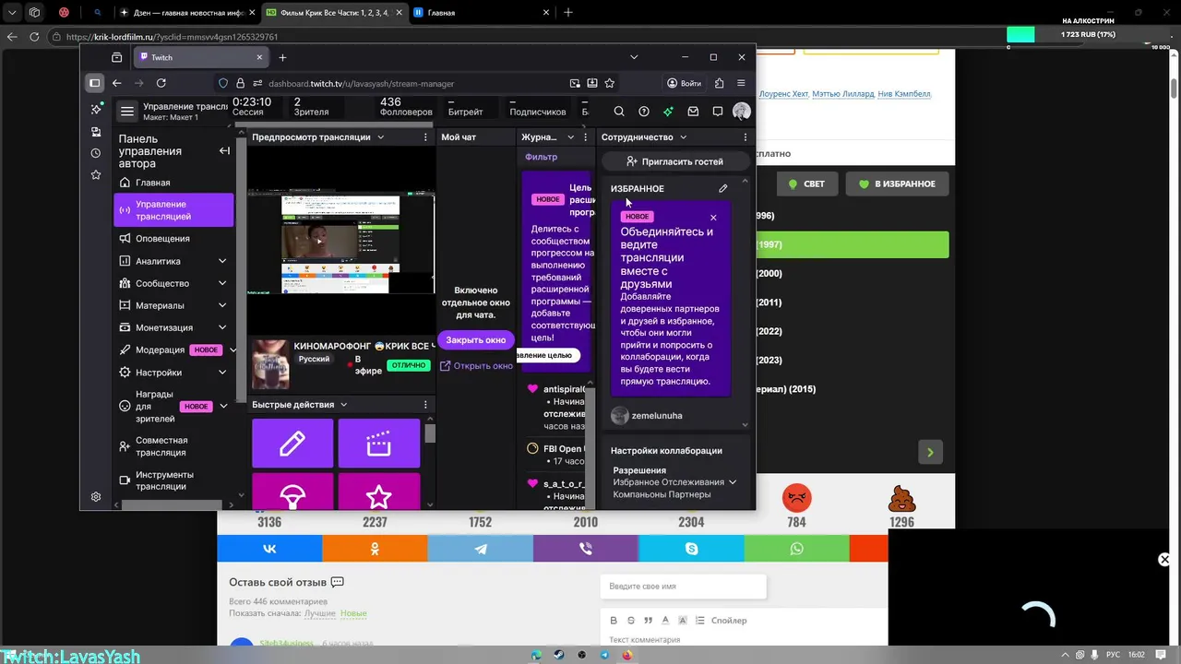Open the Сотрудничество panel three-dot menu
Viewport: 1181px width, 664px height.
(x=745, y=136)
